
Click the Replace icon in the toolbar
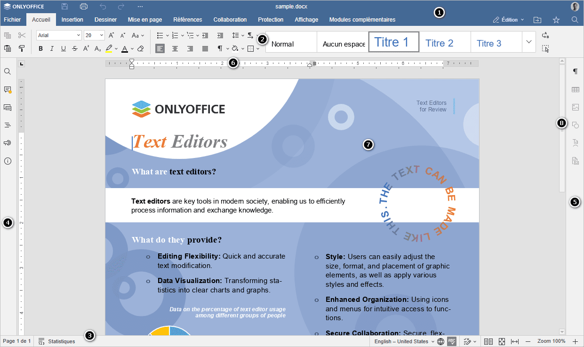pyautogui.click(x=545, y=35)
